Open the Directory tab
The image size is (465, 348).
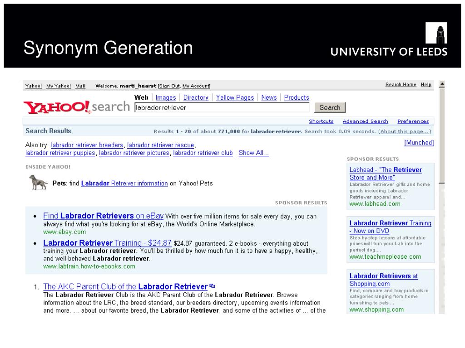(196, 97)
